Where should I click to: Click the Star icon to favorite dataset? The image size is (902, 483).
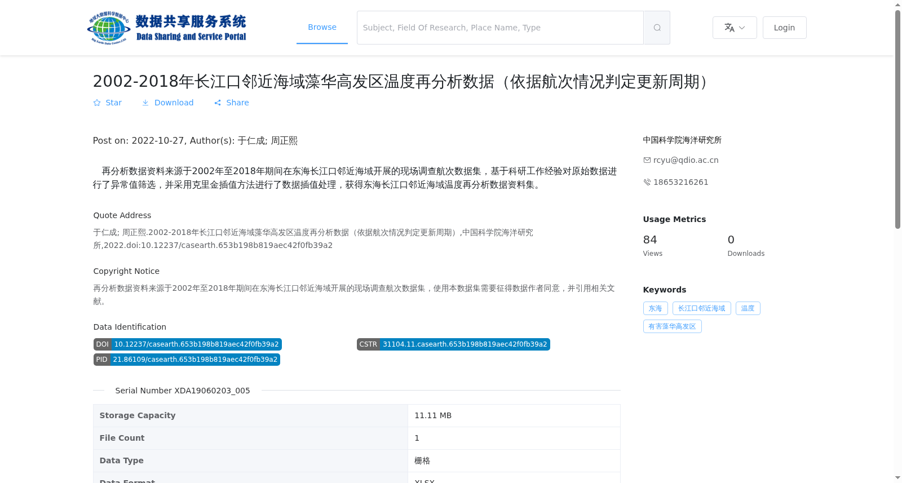tap(97, 103)
